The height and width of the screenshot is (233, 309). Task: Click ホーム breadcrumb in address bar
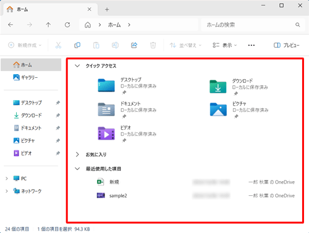[114, 25]
